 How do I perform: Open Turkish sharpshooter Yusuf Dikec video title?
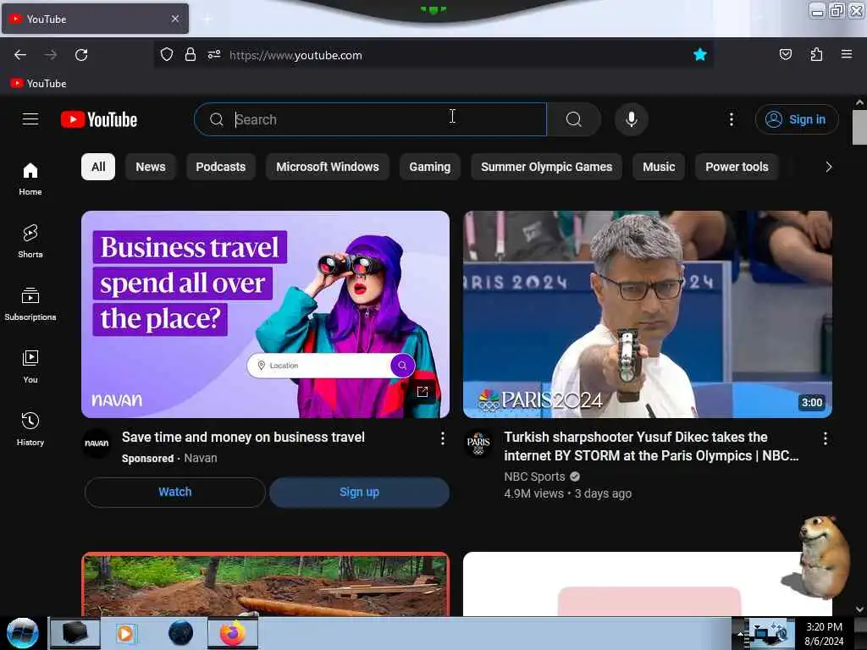click(x=651, y=446)
